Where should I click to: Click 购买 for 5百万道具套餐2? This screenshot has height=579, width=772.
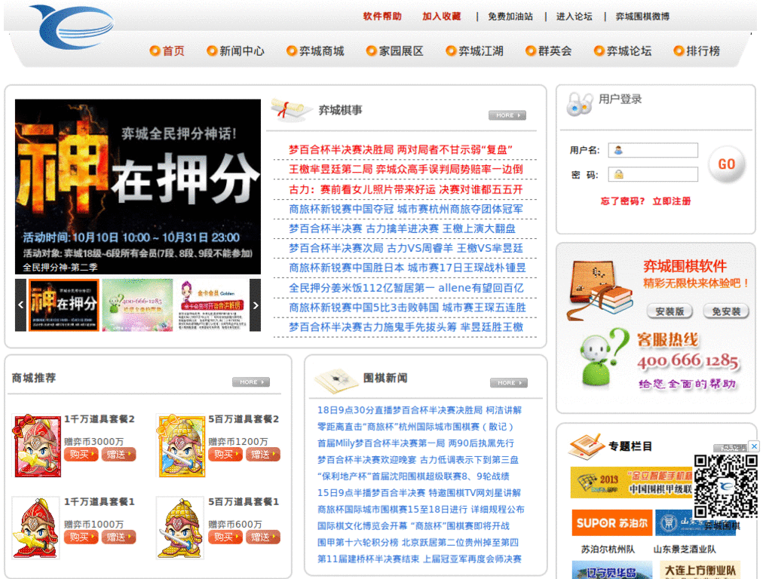pyautogui.click(x=226, y=455)
